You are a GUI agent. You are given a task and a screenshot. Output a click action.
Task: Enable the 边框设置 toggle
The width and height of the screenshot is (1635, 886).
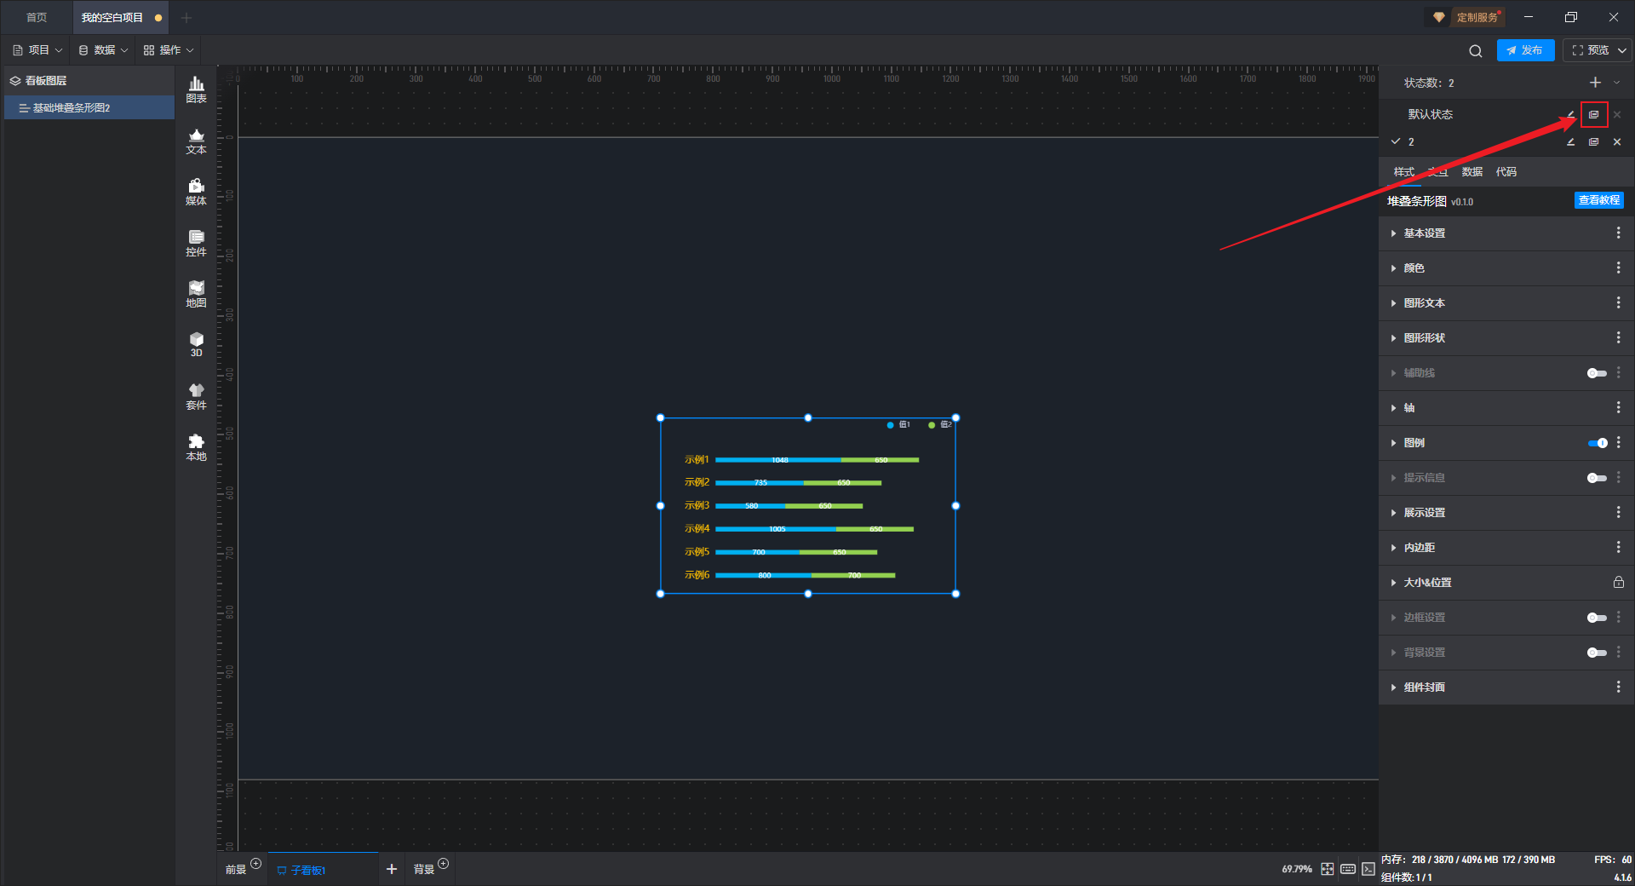1597,618
